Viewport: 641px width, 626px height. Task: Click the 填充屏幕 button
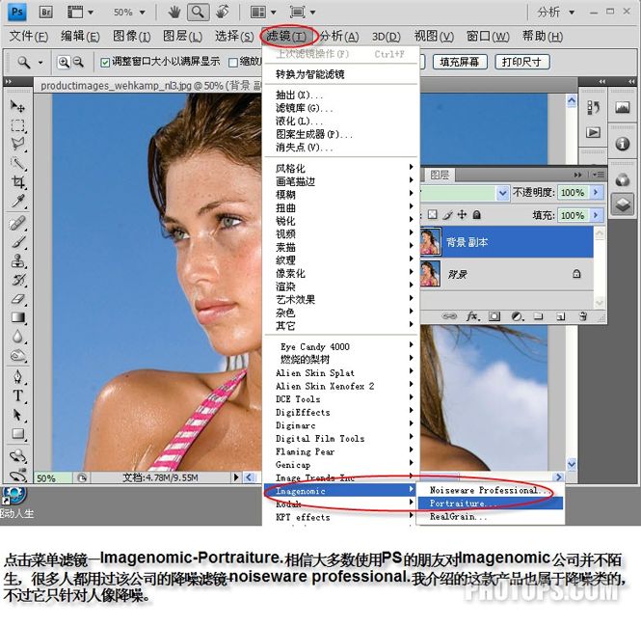[x=460, y=62]
